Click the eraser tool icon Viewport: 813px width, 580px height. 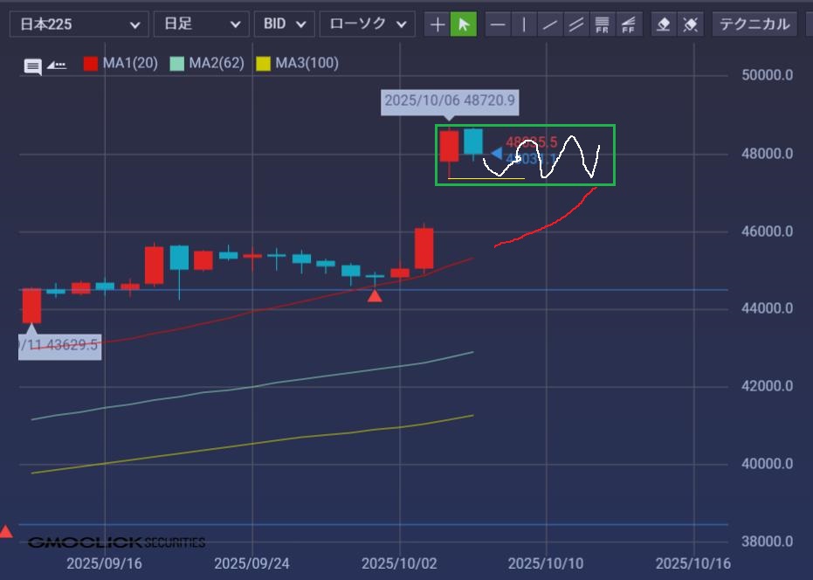click(x=664, y=24)
